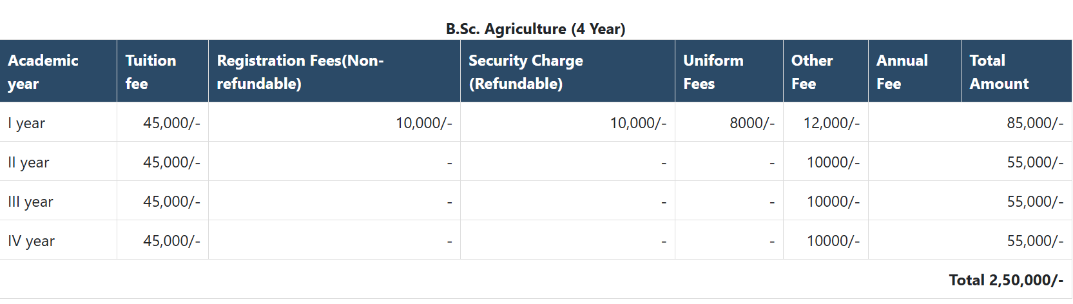1073x304 pixels.
Task: Select the 12,000/- other fee cell
Action: [x=831, y=123]
